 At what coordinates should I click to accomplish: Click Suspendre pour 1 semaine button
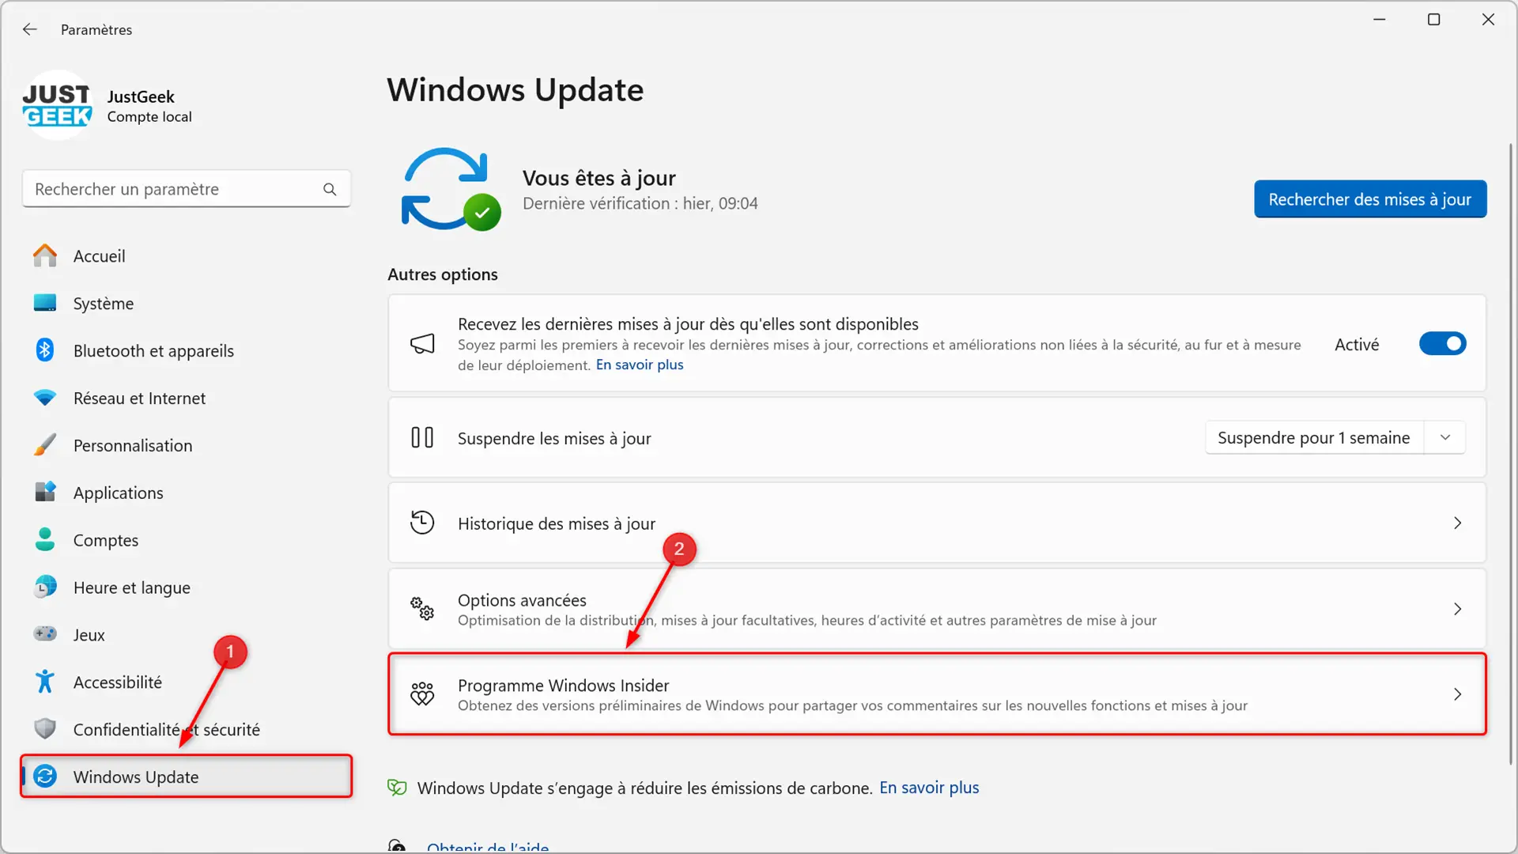tap(1314, 437)
